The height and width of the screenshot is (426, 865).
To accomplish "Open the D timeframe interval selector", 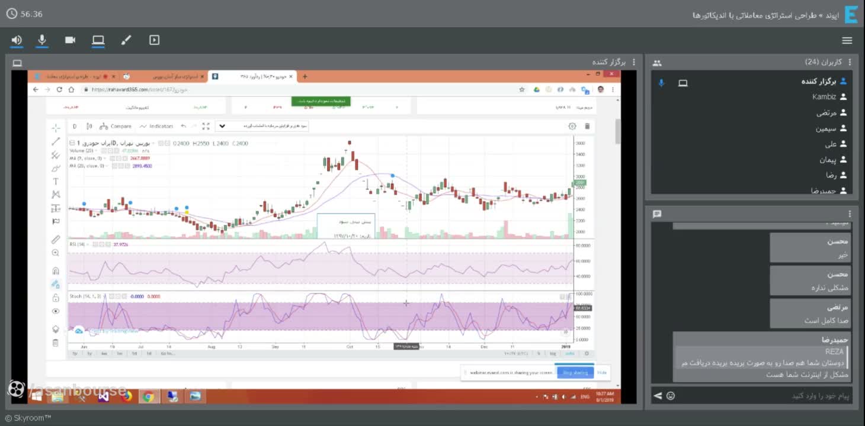I will (x=75, y=126).
